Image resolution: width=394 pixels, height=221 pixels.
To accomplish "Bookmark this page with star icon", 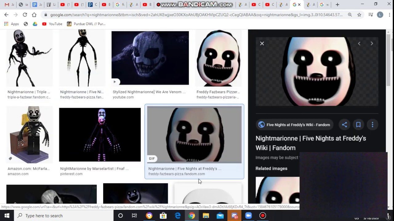I will 359,15.
